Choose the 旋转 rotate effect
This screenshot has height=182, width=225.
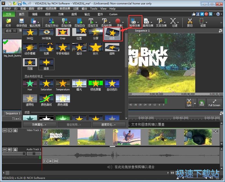click(x=112, y=49)
